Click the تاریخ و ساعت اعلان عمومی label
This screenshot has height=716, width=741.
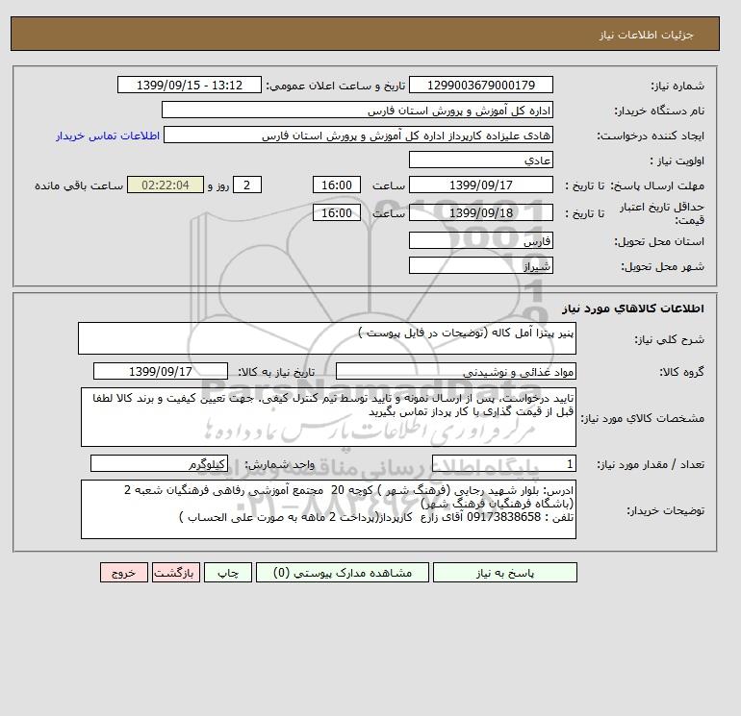[x=336, y=86]
